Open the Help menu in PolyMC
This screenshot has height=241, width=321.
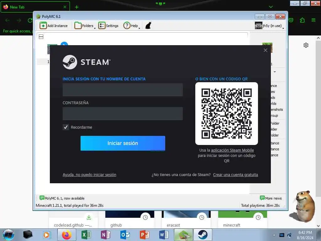(x=132, y=26)
